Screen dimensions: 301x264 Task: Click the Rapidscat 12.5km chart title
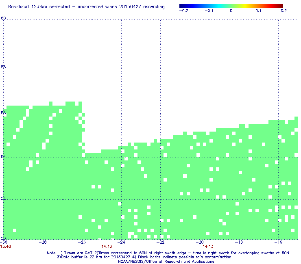[x=86, y=7]
